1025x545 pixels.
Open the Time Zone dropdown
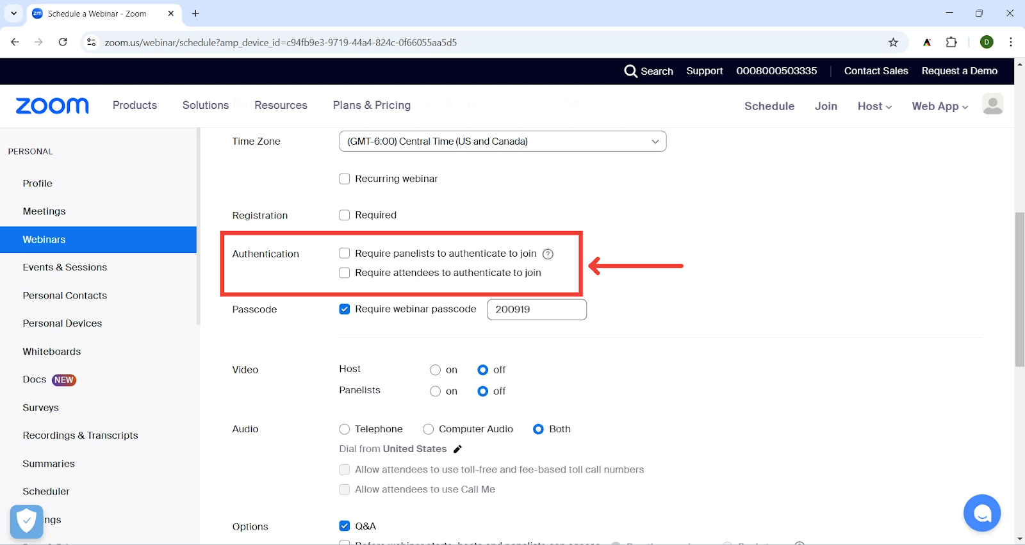click(502, 142)
